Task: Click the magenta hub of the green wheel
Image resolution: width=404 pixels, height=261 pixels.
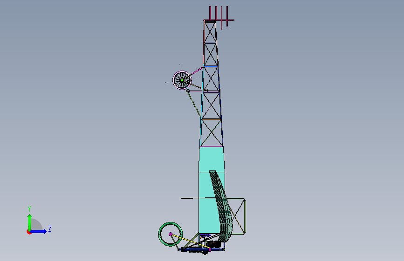Action: tap(170, 234)
